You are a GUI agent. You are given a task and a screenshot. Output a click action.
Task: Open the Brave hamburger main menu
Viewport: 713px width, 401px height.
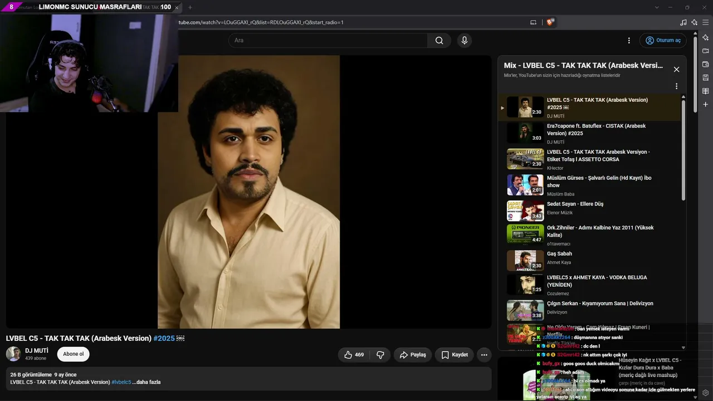tap(706, 22)
